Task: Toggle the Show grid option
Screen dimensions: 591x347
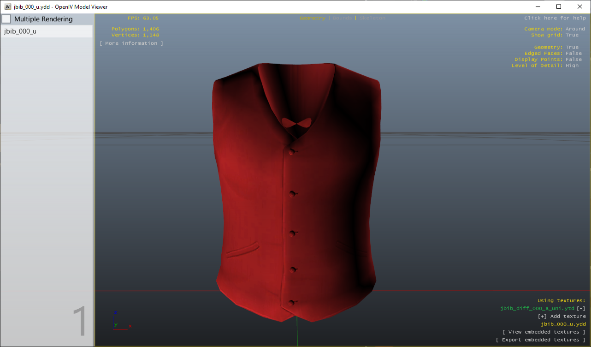Action: (x=572, y=35)
